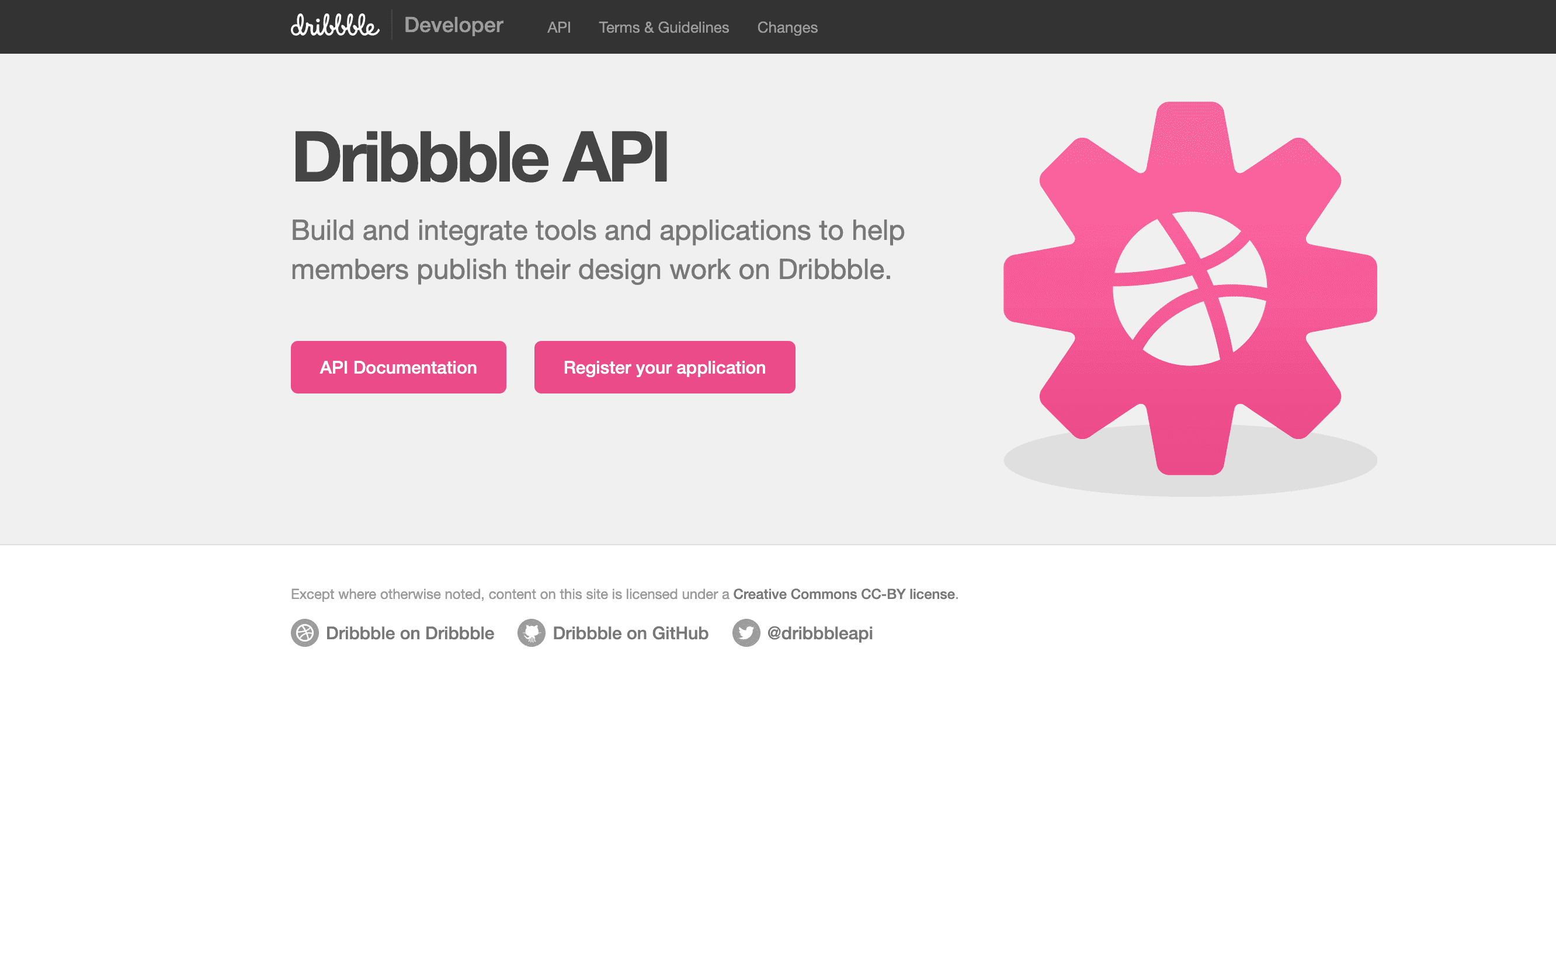Open the API nav item
Screen dimensions: 1556x958
pos(559,27)
